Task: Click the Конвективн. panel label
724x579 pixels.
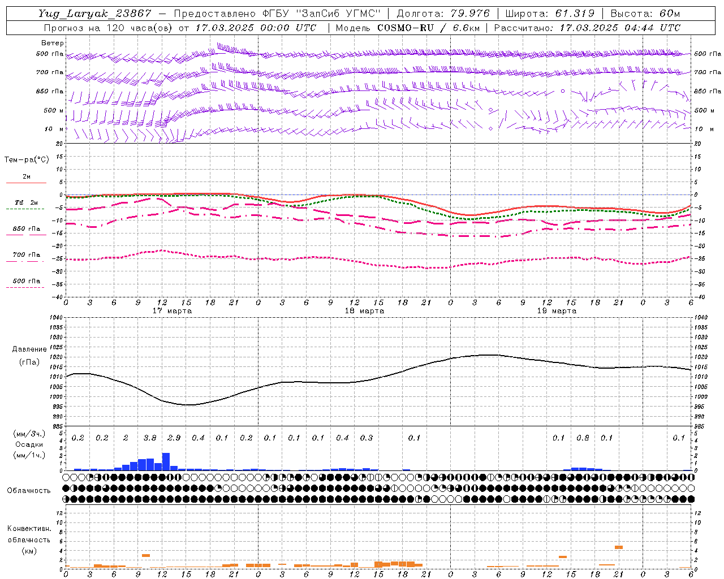Action: point(29,529)
